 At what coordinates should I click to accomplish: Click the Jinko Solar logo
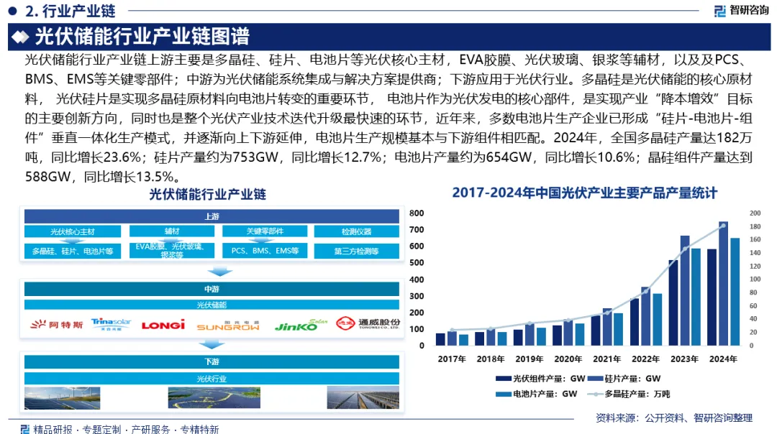coord(300,325)
